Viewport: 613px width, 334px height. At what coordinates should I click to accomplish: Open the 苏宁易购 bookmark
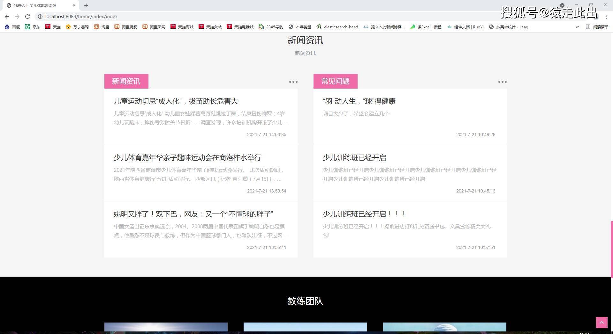[77, 27]
